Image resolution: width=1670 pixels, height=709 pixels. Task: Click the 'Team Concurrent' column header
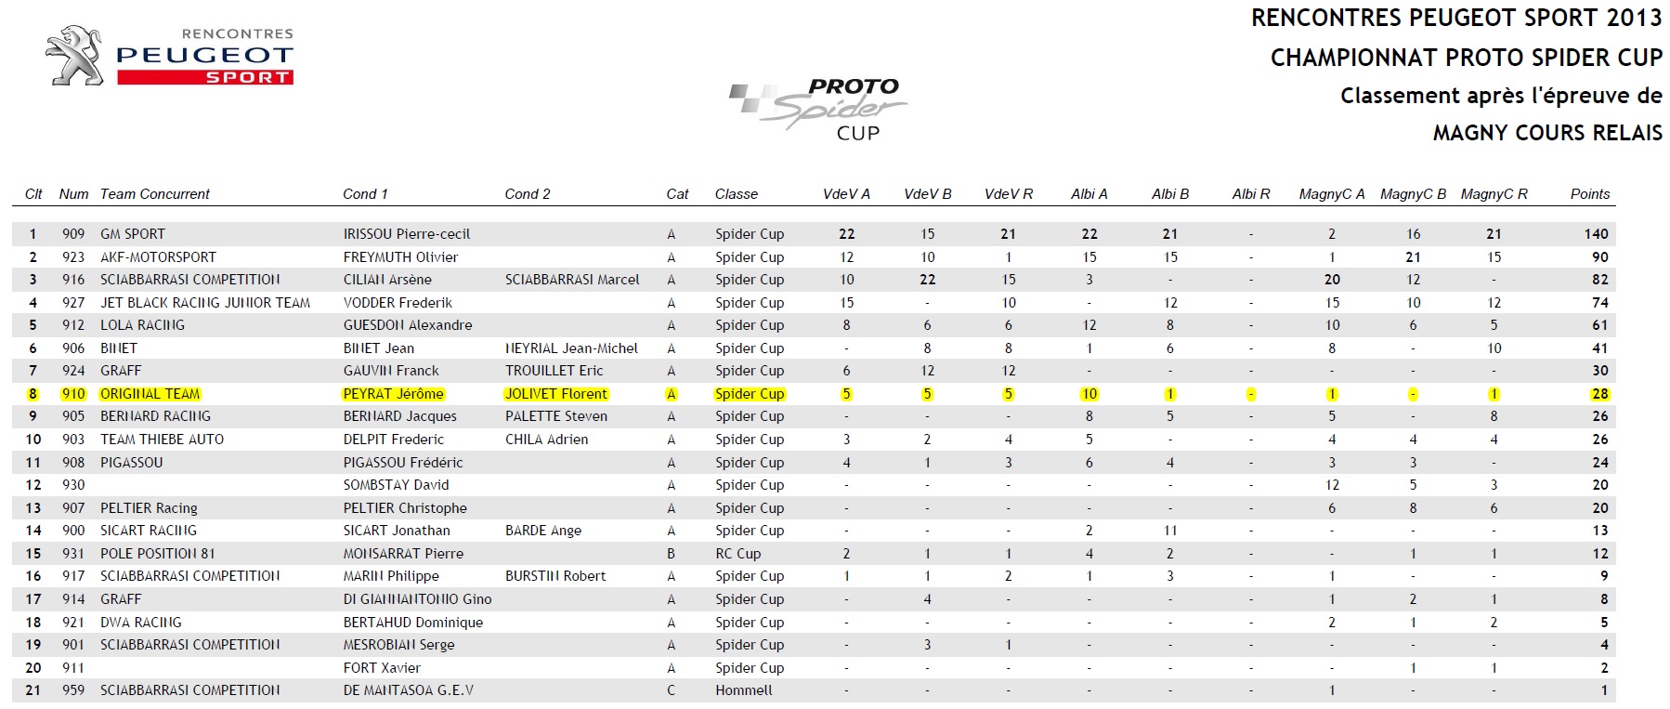click(x=155, y=194)
